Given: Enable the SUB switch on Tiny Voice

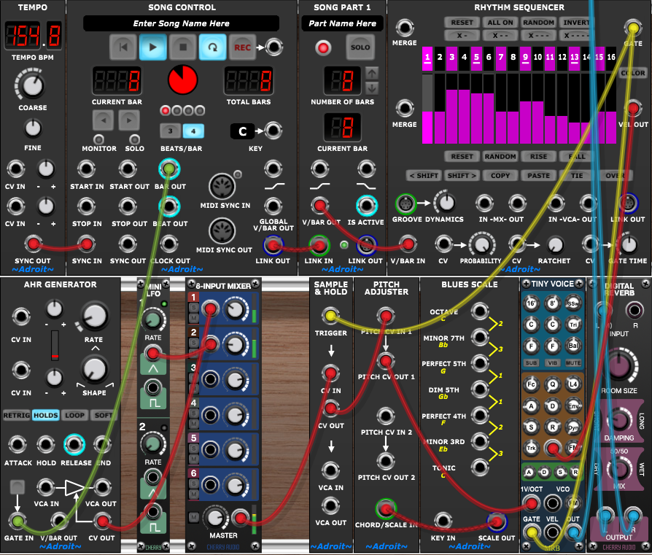Looking at the screenshot, I should tap(531, 363).
